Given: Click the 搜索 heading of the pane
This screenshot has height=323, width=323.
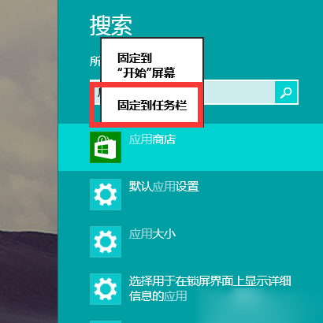Looking at the screenshot, I should 111,25.
